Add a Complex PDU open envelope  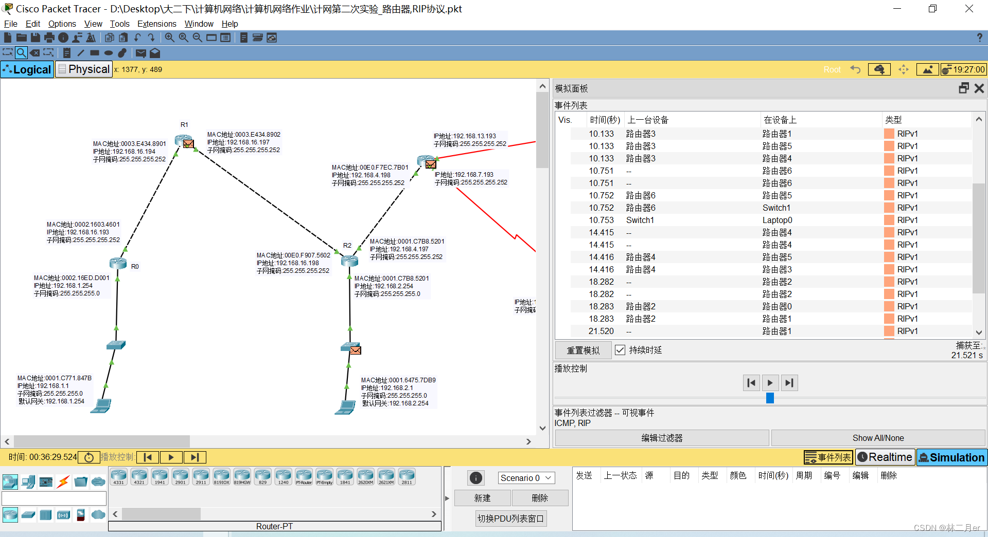tap(155, 52)
